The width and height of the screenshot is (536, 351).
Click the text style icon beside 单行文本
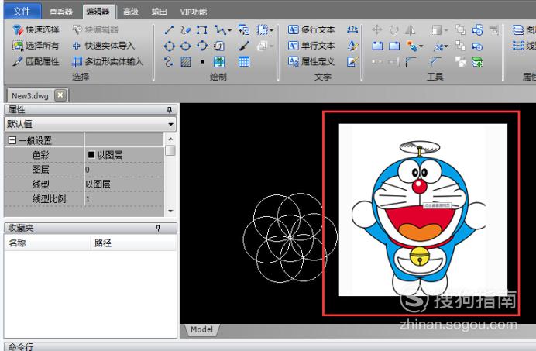coord(352,46)
